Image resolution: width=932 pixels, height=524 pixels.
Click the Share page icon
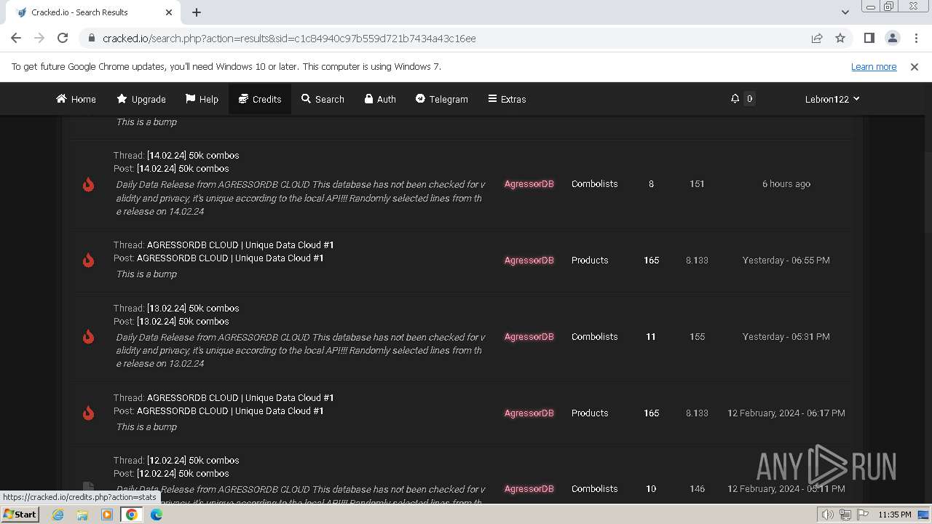point(817,38)
